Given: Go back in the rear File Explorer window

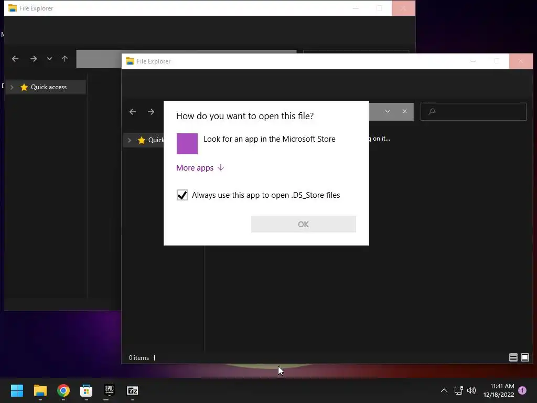Looking at the screenshot, I should pos(15,59).
